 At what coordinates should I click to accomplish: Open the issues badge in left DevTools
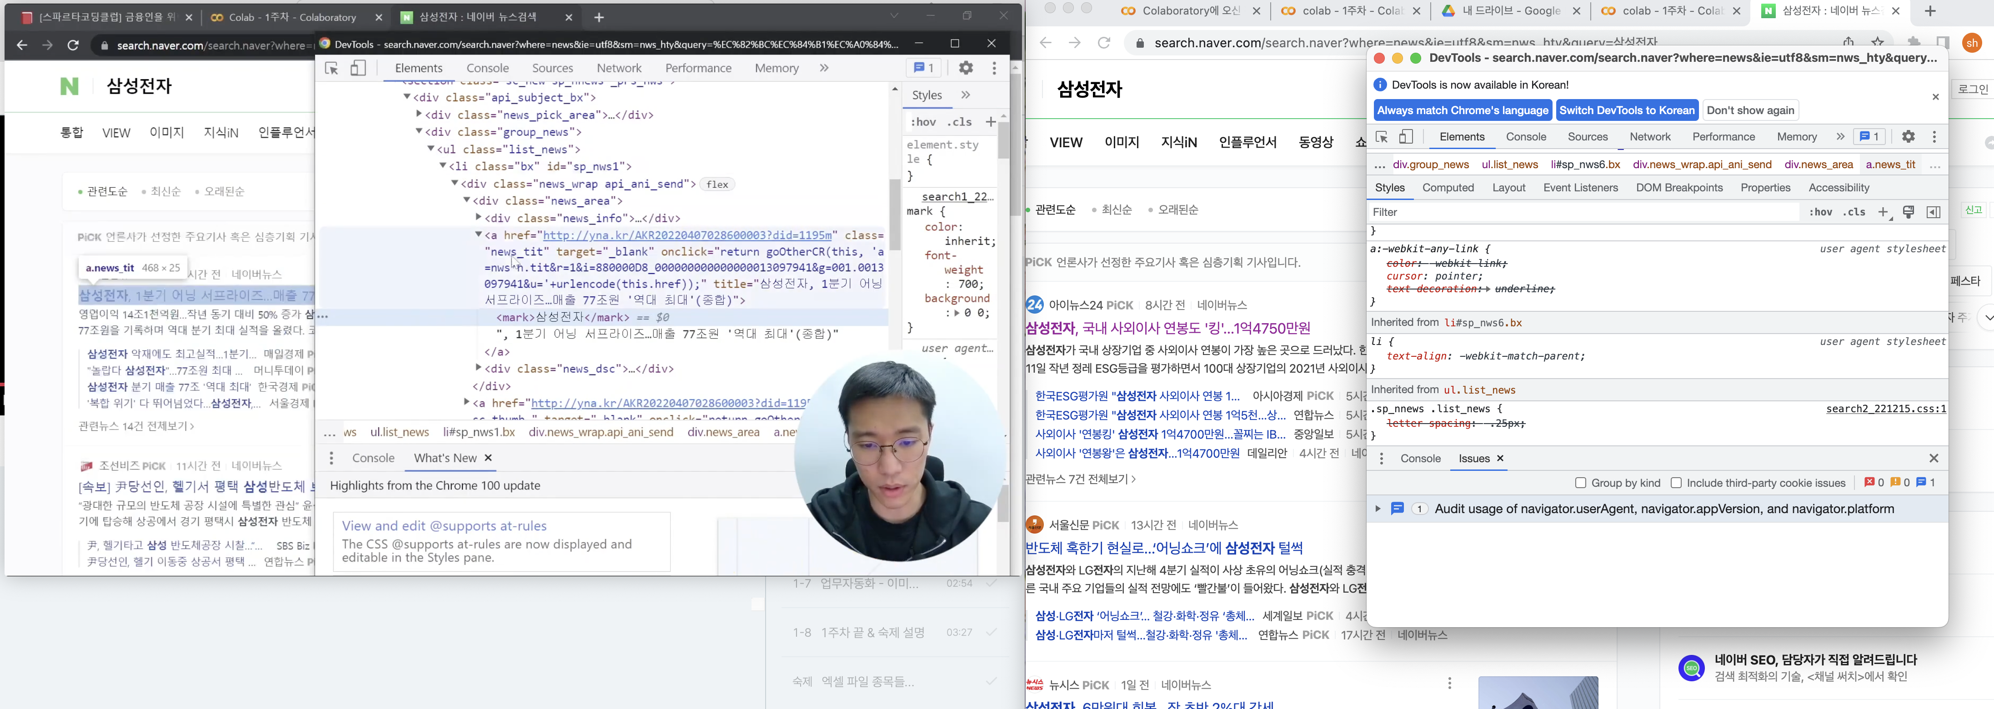tap(923, 68)
